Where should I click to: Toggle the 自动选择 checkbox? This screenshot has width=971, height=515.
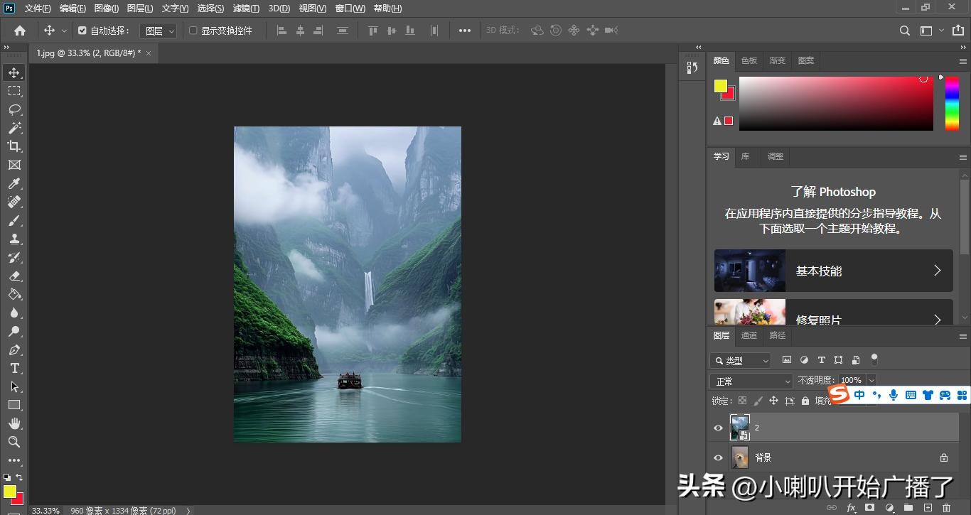pos(82,31)
